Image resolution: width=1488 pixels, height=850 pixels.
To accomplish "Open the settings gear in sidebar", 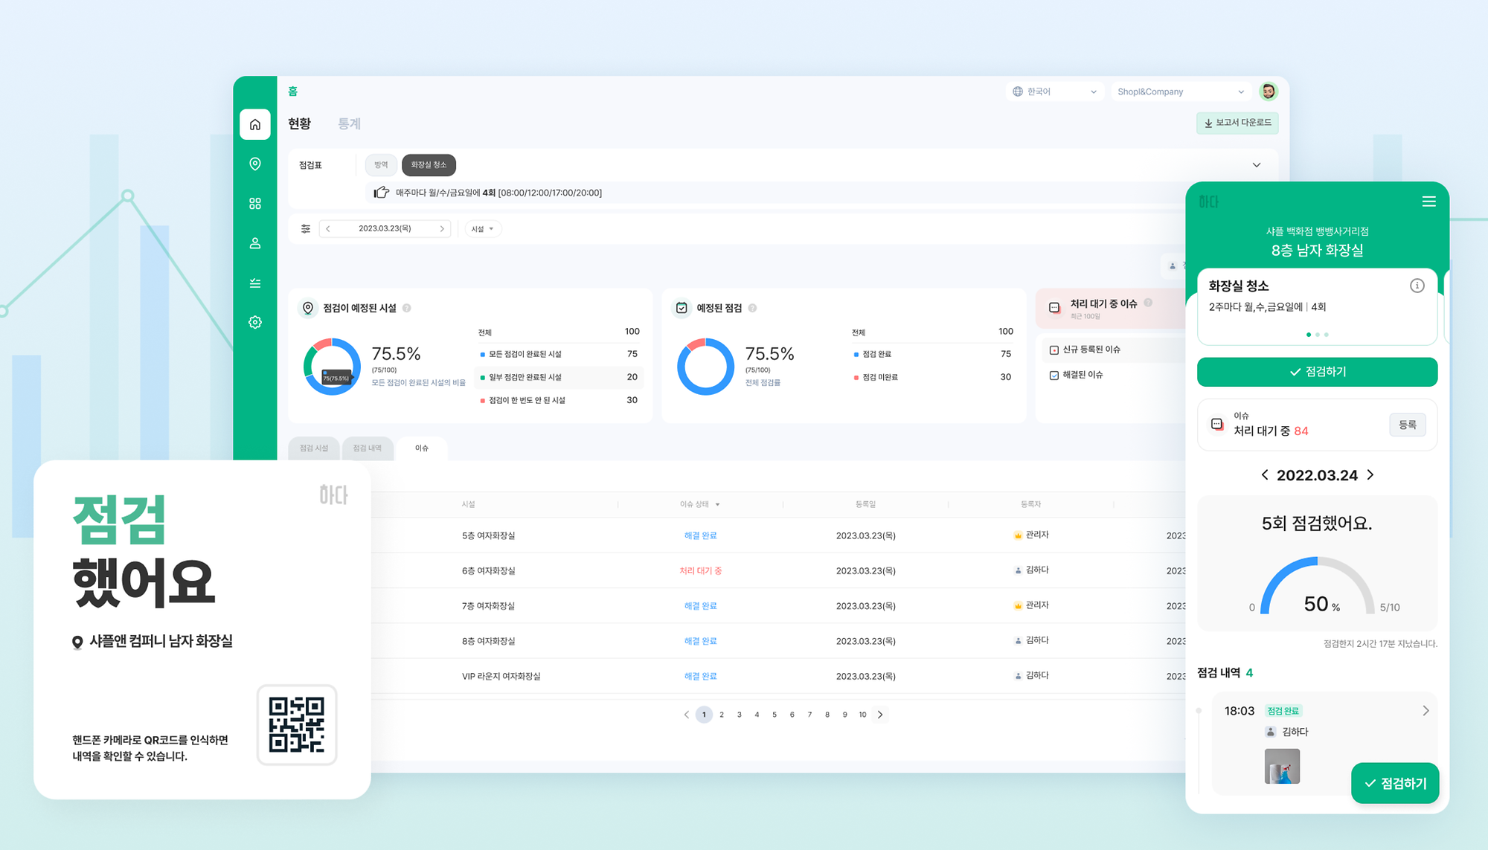I will click(x=254, y=322).
